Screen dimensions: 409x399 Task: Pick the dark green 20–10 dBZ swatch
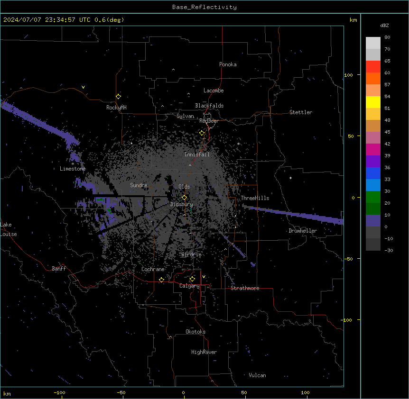[373, 209]
